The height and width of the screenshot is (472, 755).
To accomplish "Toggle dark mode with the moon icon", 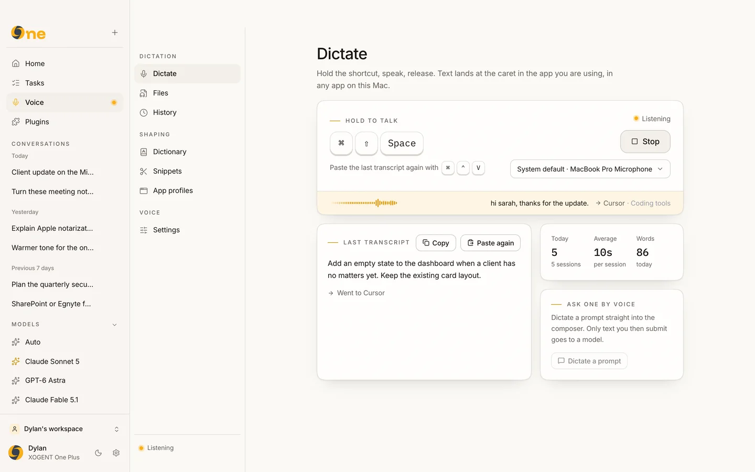I will [x=98, y=453].
